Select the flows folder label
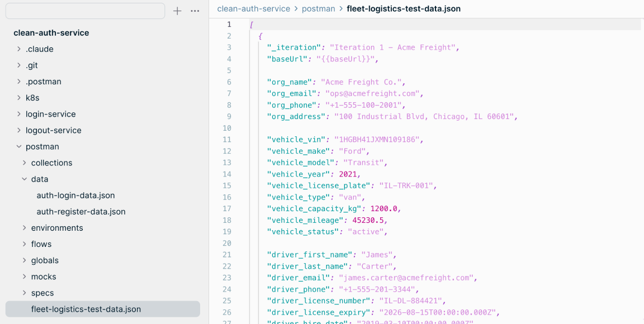Image resolution: width=644 pixels, height=324 pixels. tap(41, 244)
